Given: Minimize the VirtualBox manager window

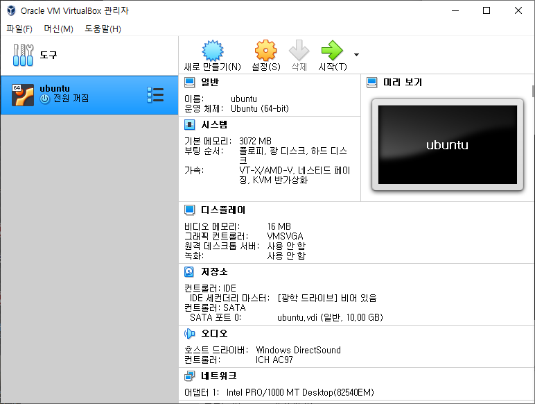Looking at the screenshot, I should click(455, 10).
